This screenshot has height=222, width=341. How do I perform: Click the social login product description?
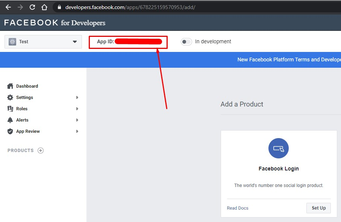point(279,186)
